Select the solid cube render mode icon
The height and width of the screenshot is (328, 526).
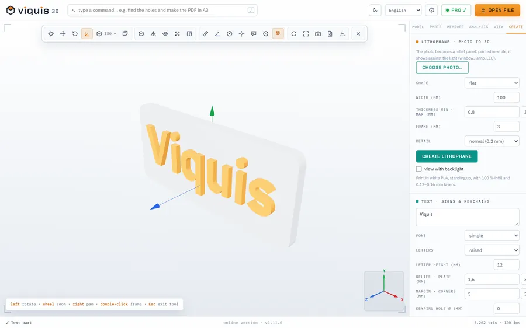coord(141,33)
